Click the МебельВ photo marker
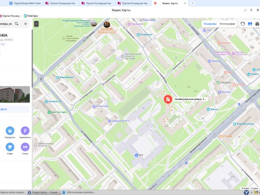The width and height of the screenshot is (260, 195). click(x=107, y=24)
